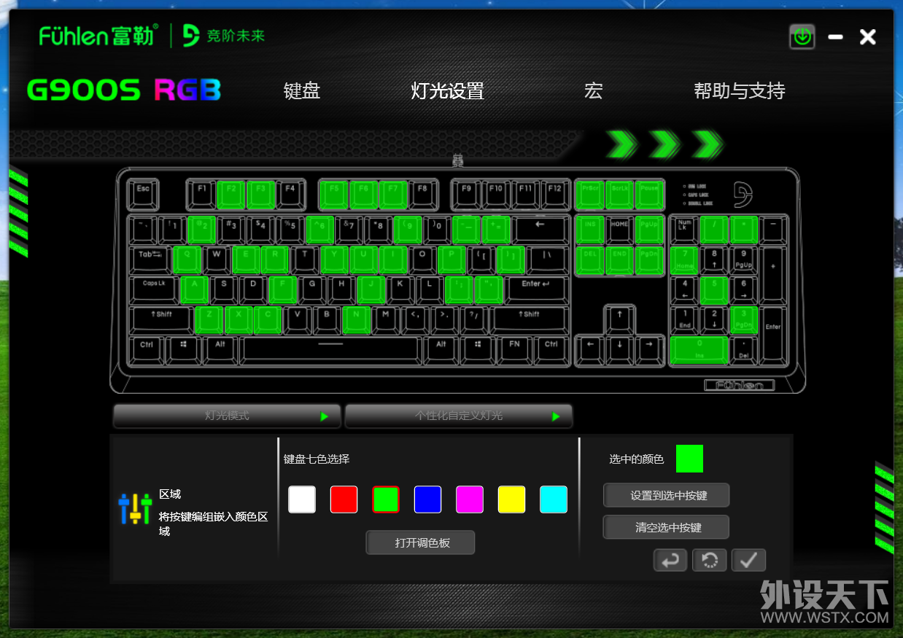Deselect the highlighted END key
This screenshot has width=903, height=638.
pyautogui.click(x=619, y=259)
